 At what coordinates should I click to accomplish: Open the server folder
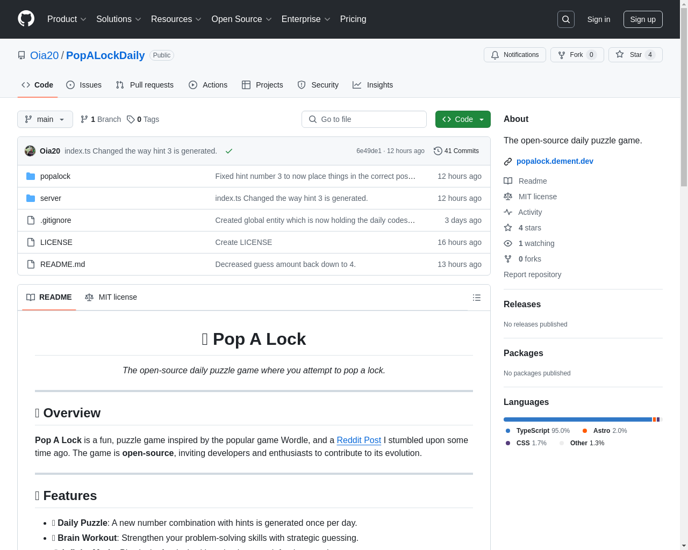tap(51, 198)
